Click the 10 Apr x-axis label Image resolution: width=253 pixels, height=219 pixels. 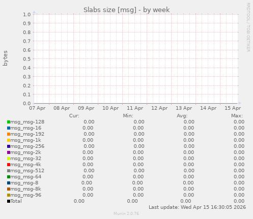110,108
